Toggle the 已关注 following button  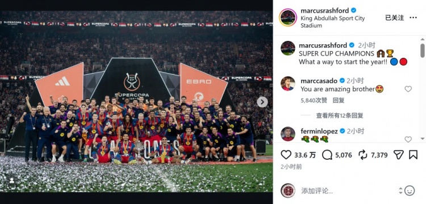point(395,18)
